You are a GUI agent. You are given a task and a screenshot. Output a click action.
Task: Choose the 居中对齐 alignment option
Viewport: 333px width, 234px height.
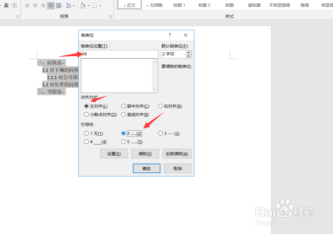point(123,106)
